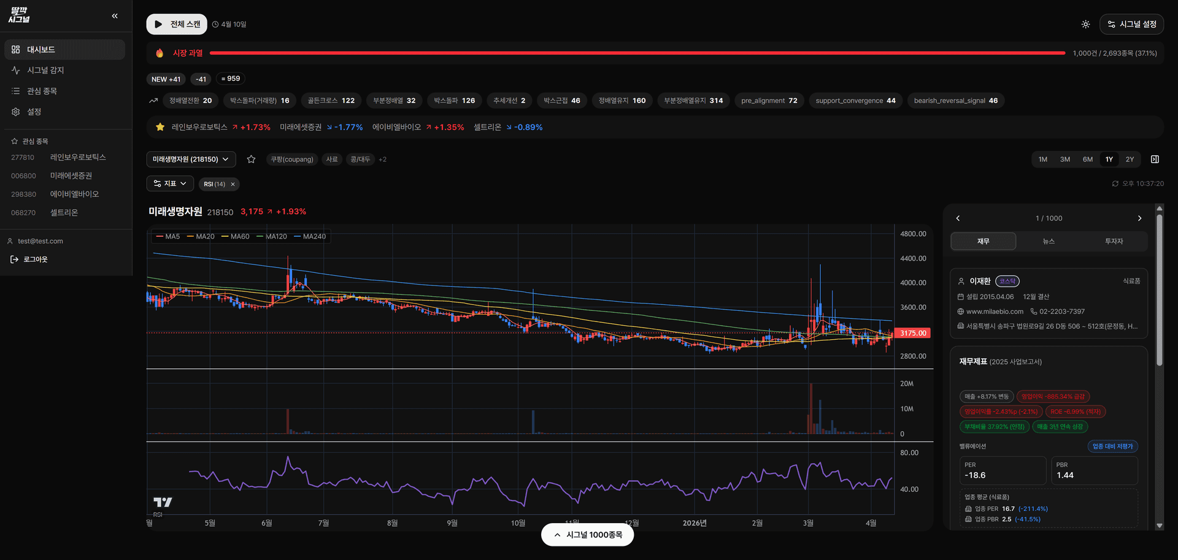
Task: Select the 2Y chart period
Action: click(x=1130, y=159)
